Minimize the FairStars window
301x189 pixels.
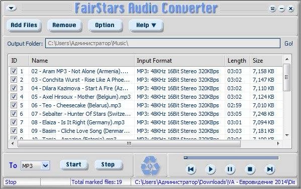281,9
